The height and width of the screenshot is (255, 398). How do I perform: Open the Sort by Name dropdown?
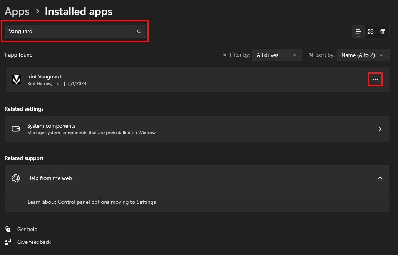363,55
